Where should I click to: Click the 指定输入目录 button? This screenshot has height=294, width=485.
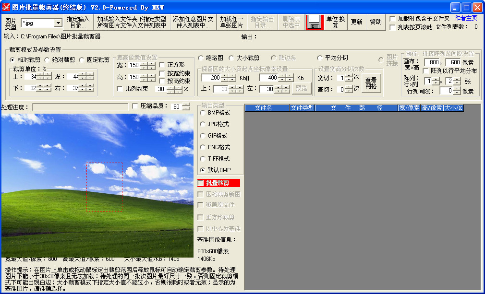tap(78, 22)
